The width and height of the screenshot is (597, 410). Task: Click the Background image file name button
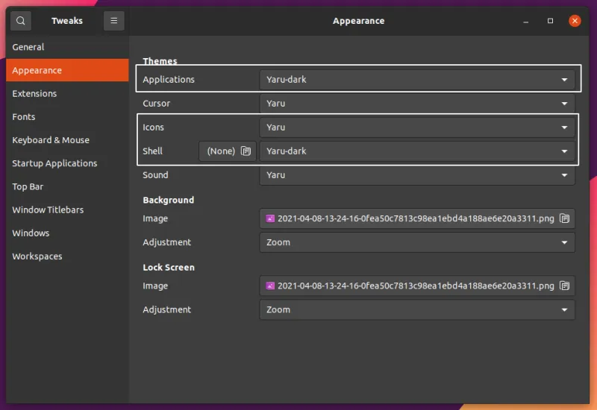410,218
